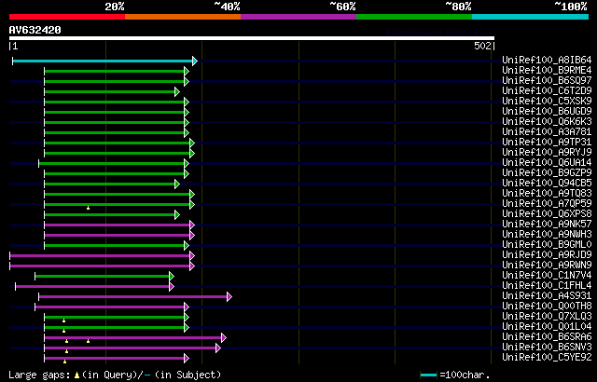Click the UniRef100_Q01L04 label
The width and height of the screenshot is (597, 382).
point(547,327)
